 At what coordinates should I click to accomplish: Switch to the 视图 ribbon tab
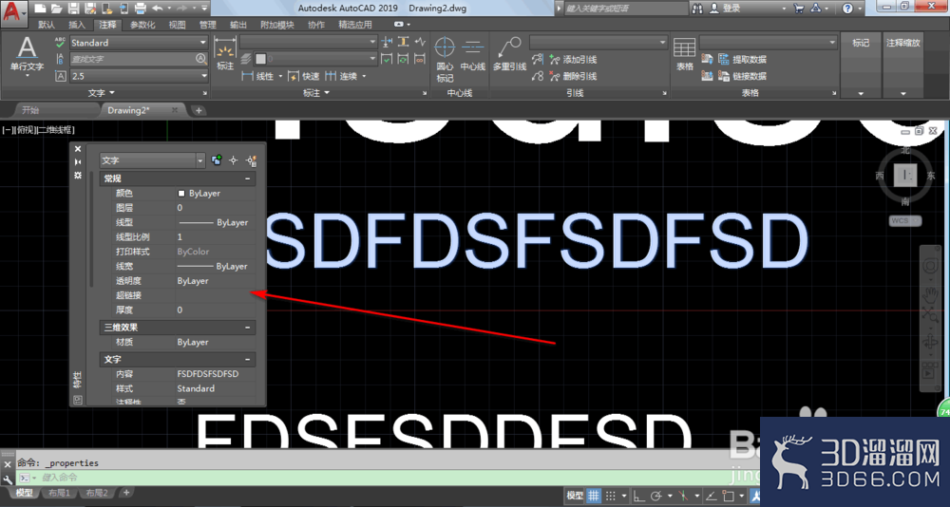tap(178, 25)
